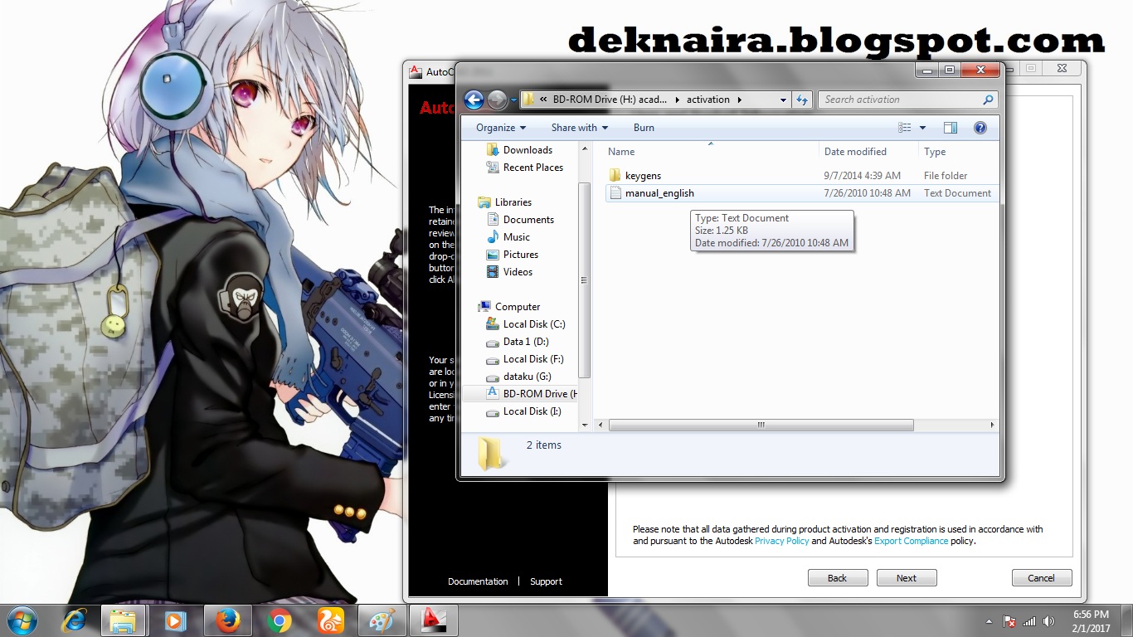Click the Action Center flag tray icon

click(x=1009, y=620)
